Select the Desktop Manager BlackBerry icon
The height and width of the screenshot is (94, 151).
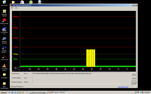pyautogui.click(x=4, y=40)
